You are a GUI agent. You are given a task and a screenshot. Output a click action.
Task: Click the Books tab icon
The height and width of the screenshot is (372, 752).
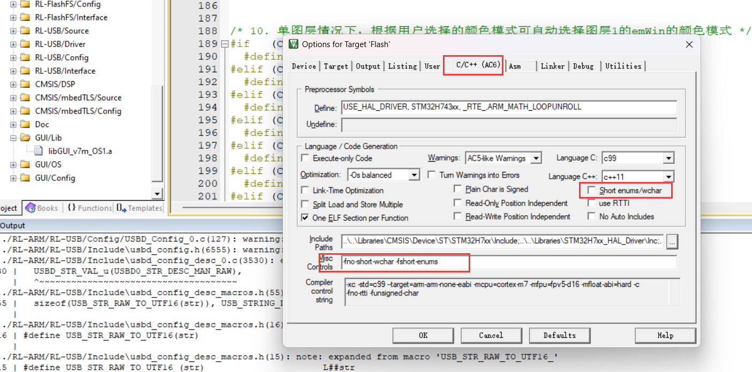tap(31, 208)
